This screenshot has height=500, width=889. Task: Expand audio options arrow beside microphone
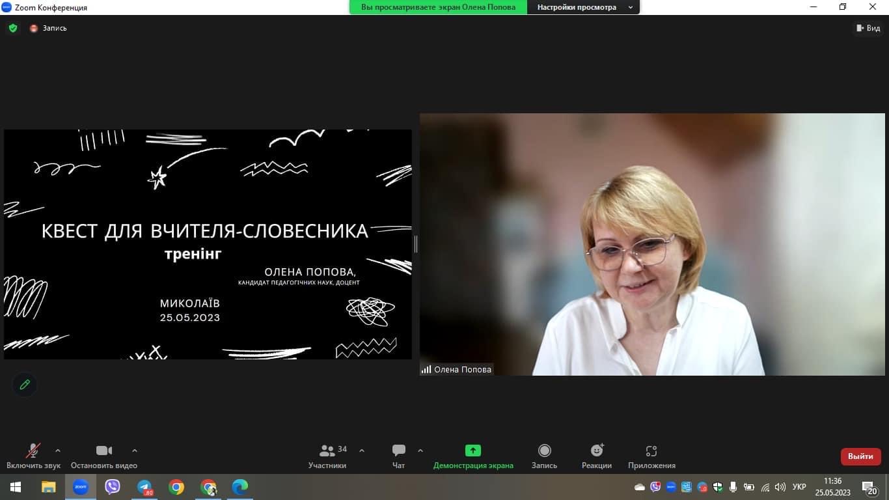point(58,451)
